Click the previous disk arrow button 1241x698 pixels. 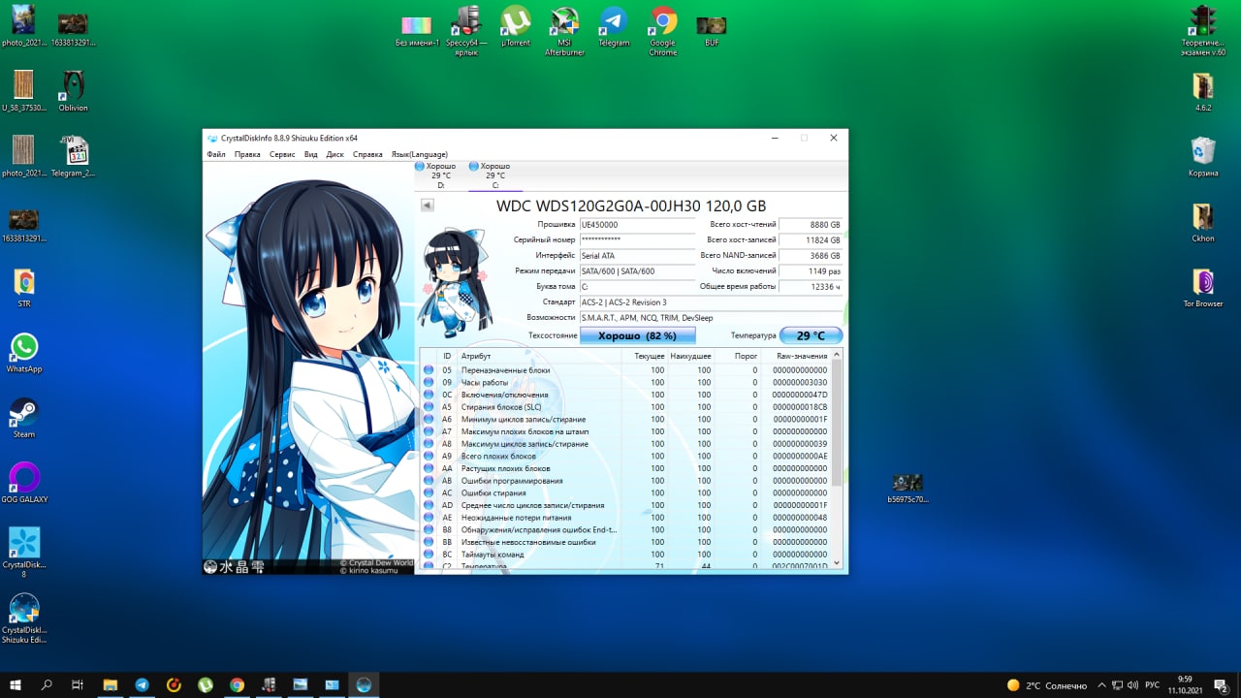point(427,206)
